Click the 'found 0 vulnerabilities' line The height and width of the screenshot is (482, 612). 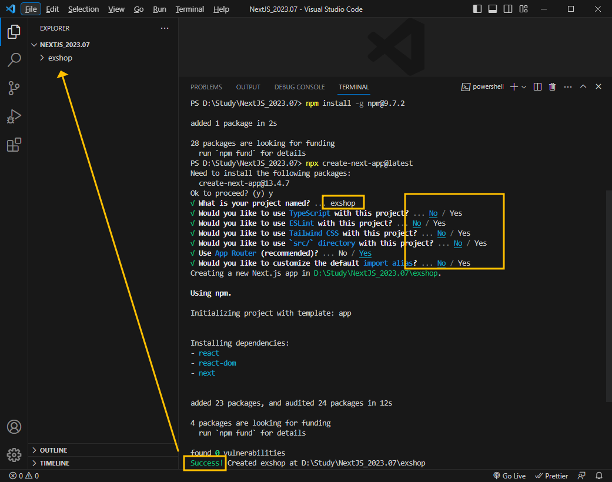pos(238,453)
